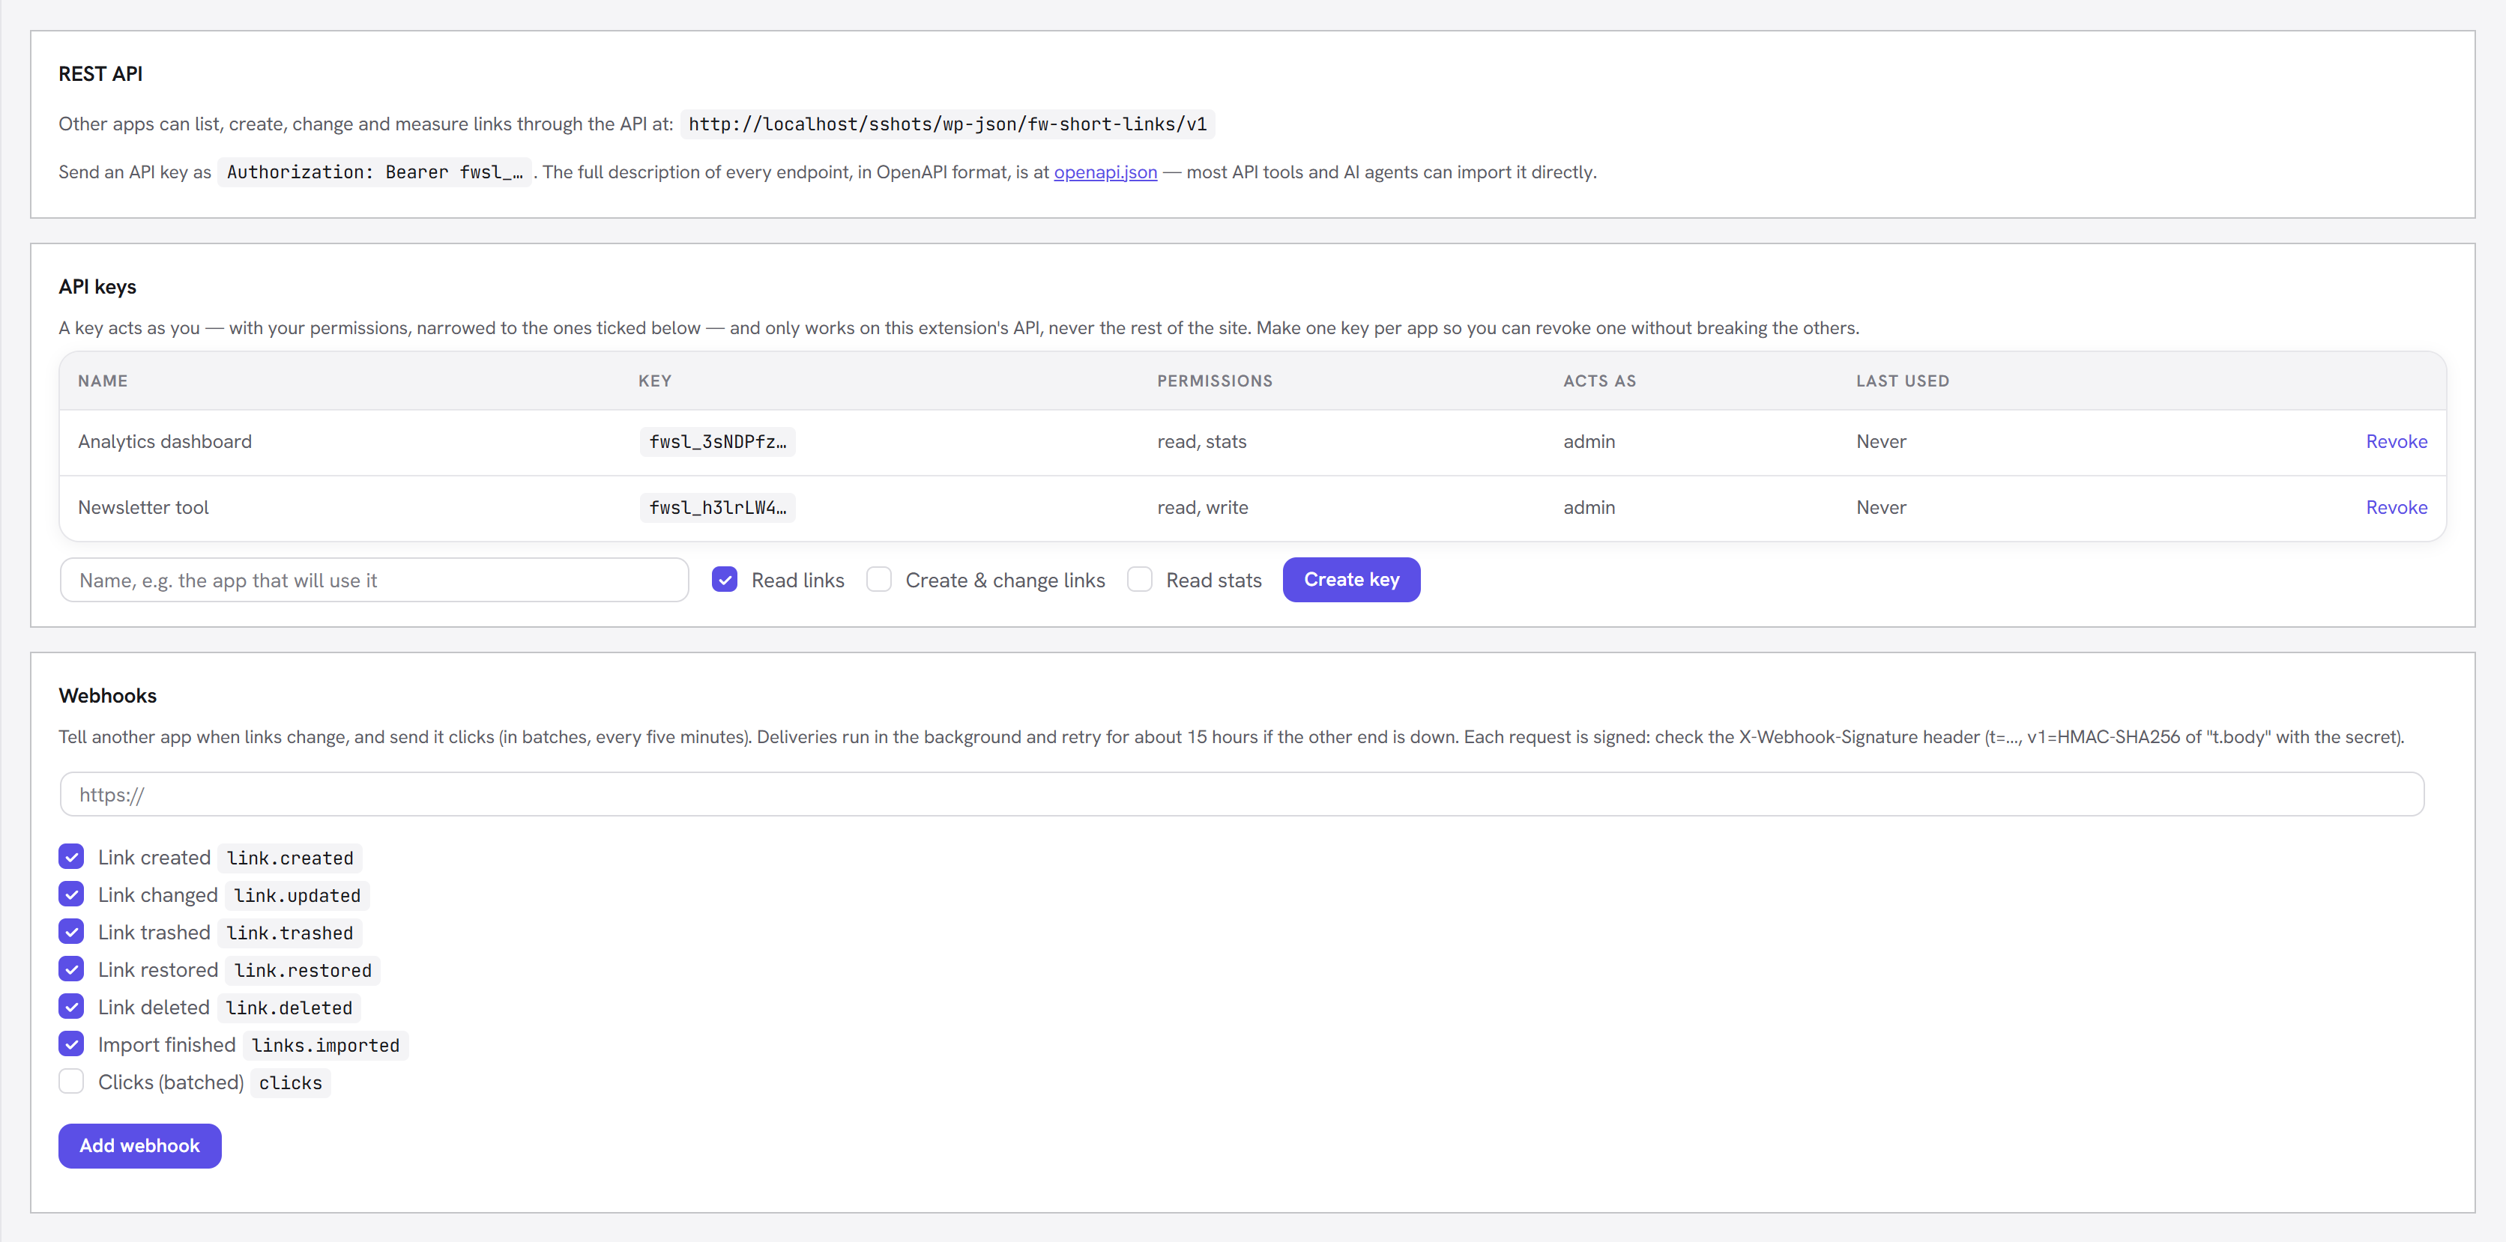Image resolution: width=2506 pixels, height=1242 pixels.
Task: Click the link.deleted event code
Action: point(289,1008)
